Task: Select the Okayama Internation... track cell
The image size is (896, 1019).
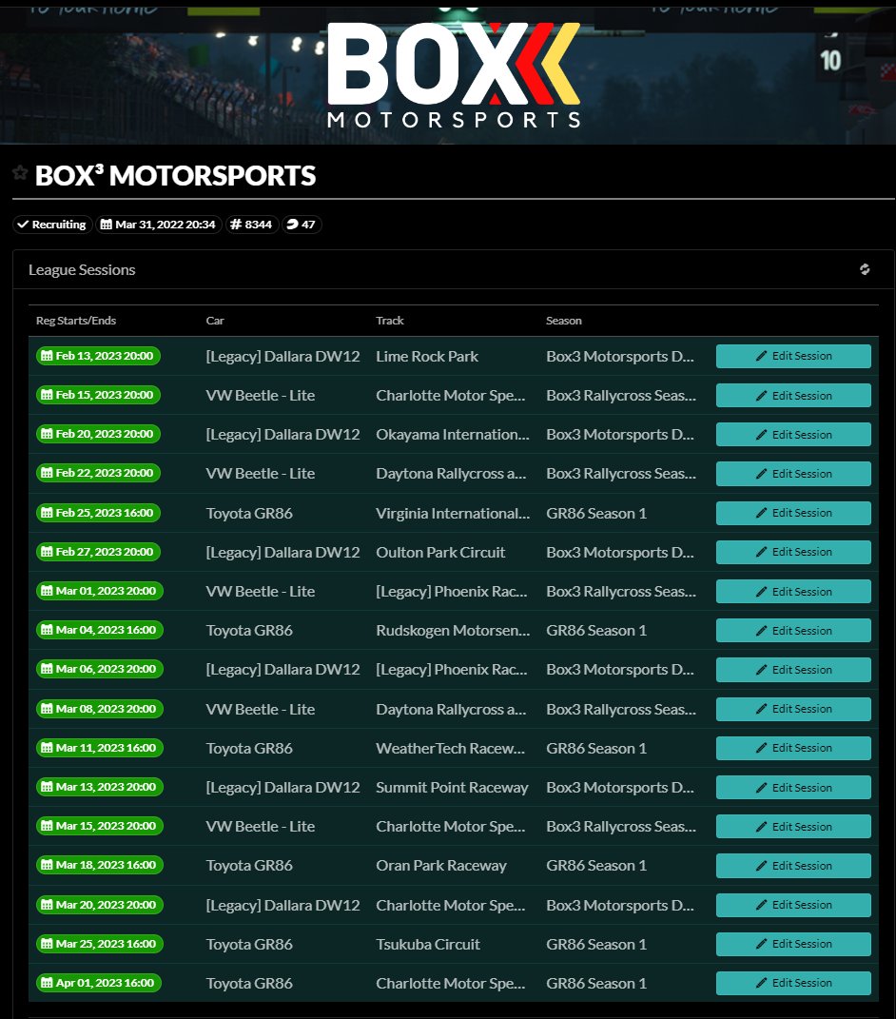Action: [x=452, y=434]
